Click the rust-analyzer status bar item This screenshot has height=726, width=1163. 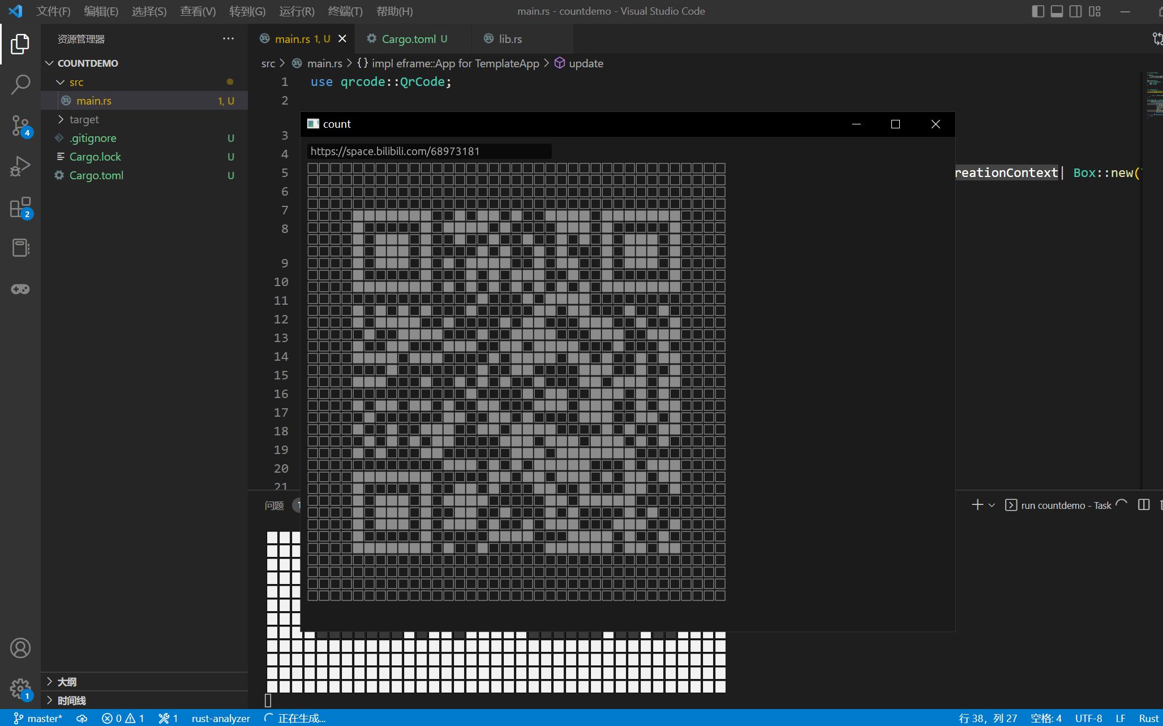coord(221,718)
